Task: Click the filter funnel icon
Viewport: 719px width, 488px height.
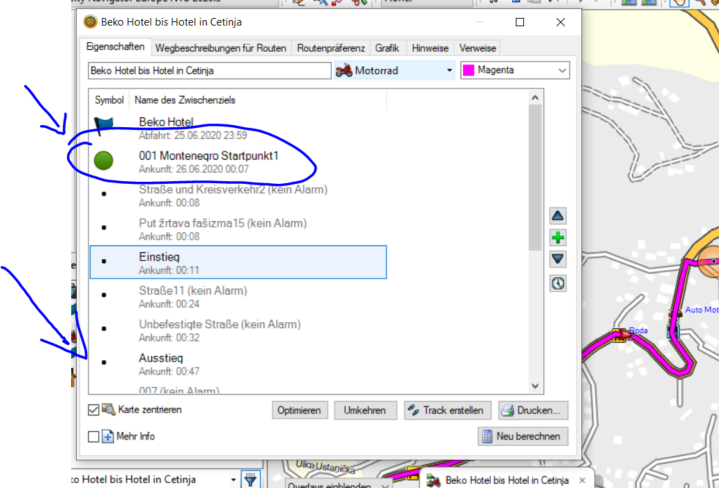Action: [x=251, y=479]
